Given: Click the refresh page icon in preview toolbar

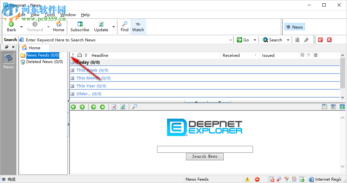Looking at the screenshot, I should [x=123, y=107].
